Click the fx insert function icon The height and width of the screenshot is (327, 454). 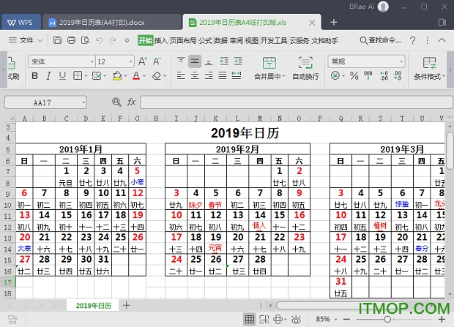click(x=131, y=102)
